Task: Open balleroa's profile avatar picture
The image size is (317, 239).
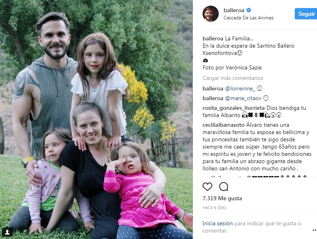Action: [210, 14]
